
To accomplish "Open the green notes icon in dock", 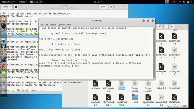I will coord(3,73).
